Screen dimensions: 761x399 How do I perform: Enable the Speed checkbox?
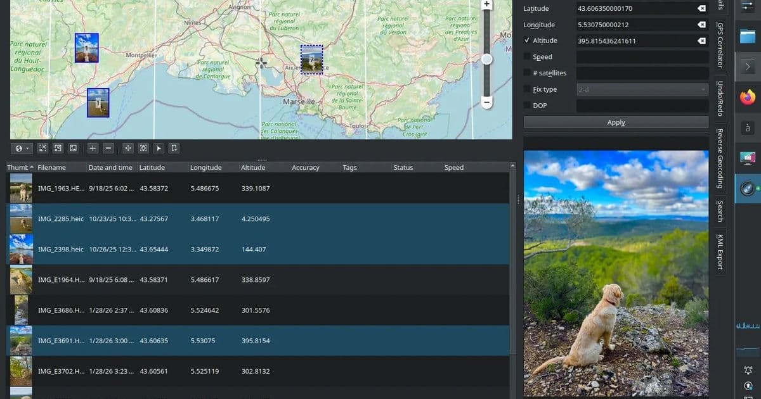click(x=526, y=56)
